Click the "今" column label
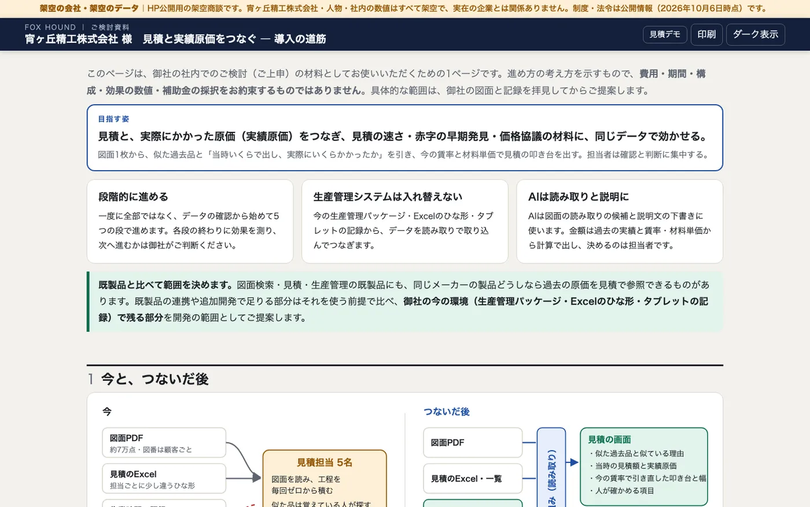 [x=107, y=412]
